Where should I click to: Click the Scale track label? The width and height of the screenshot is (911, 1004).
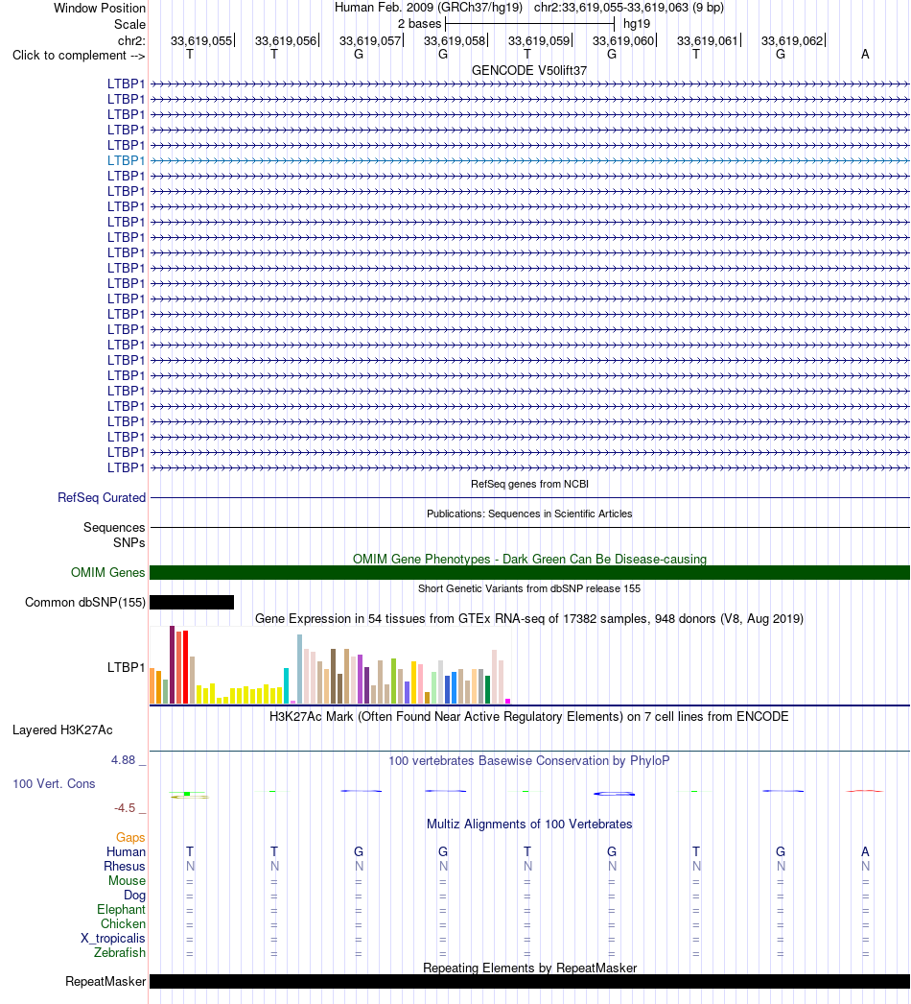(129, 24)
